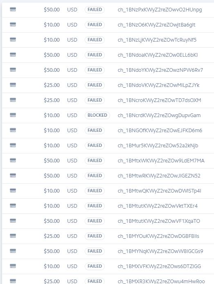Screen dimensions: 214x284
Task: Select card icon of the BLOCKED payment row
Action: click(x=13, y=115)
